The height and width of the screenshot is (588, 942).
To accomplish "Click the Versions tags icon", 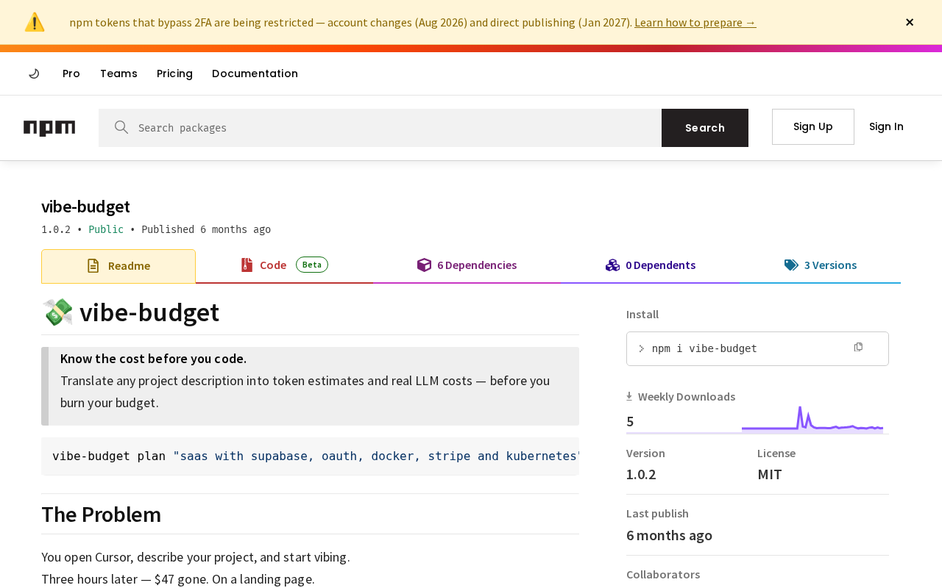I will click(791, 265).
